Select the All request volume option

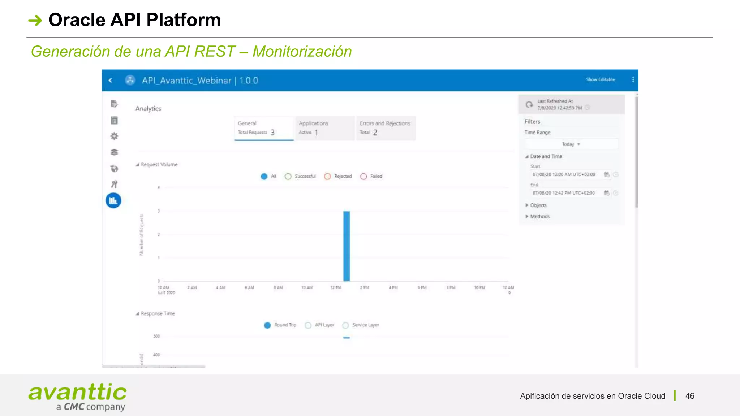[268, 176]
